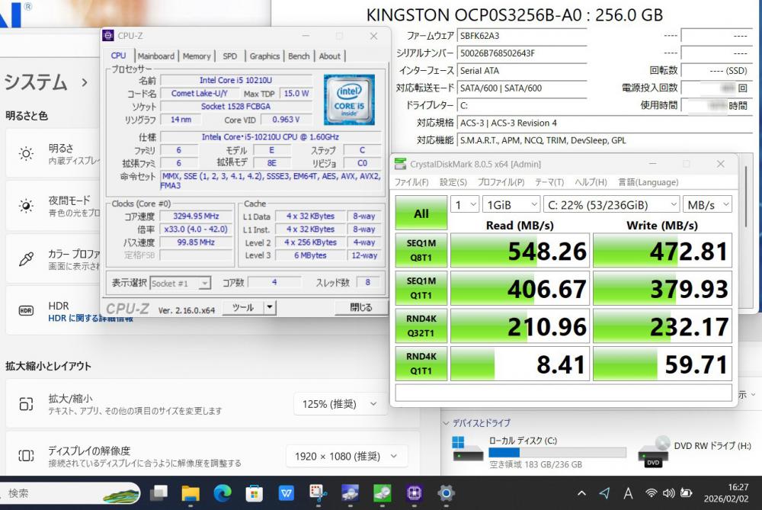762x510 pixels.
Task: Run the RND4K Q32T1 benchmark
Action: click(x=421, y=326)
